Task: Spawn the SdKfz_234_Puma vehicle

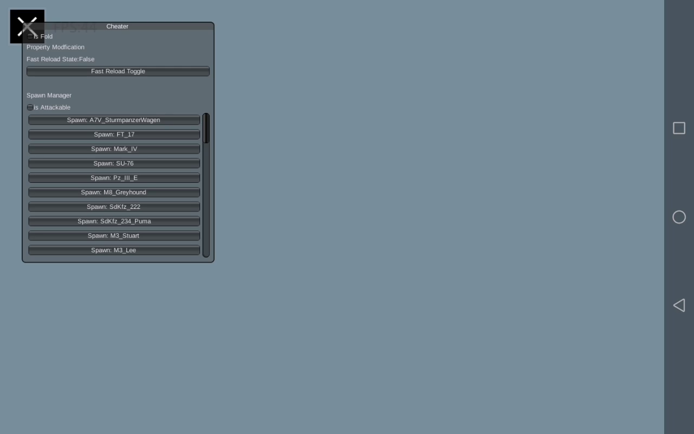Action: coord(114,221)
